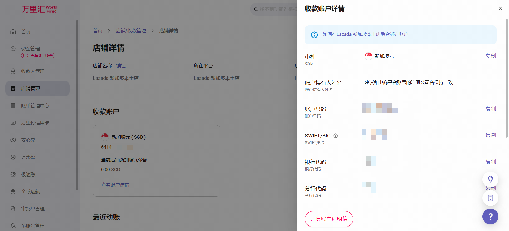Click the 安心兑 sidebar icon
Image resolution: width=509 pixels, height=231 pixels.
click(13, 140)
